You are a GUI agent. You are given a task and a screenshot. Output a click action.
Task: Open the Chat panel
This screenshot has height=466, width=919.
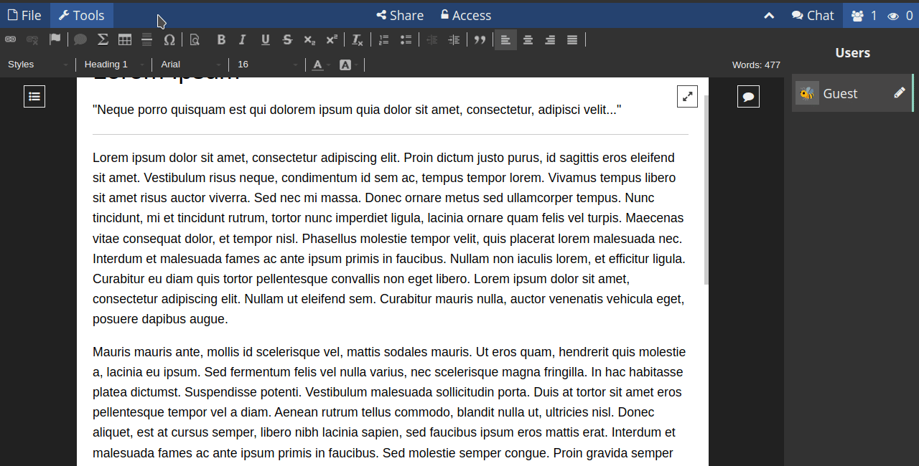click(813, 15)
